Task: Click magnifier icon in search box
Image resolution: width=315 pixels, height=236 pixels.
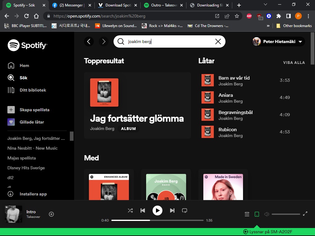Action: click(x=121, y=41)
